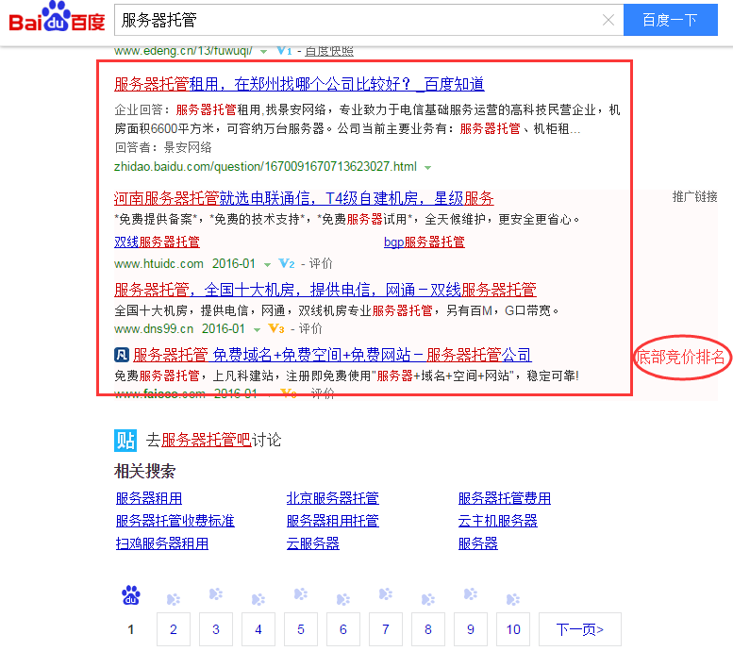The image size is (733, 651).
Task: Open the dropdown arrow next to www.dns99.cn date
Action: pyautogui.click(x=257, y=329)
